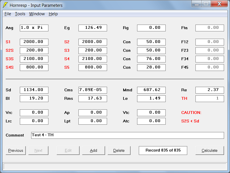The width and height of the screenshot is (230, 173).
Task: Select the F12 input field
Action: 210,42
